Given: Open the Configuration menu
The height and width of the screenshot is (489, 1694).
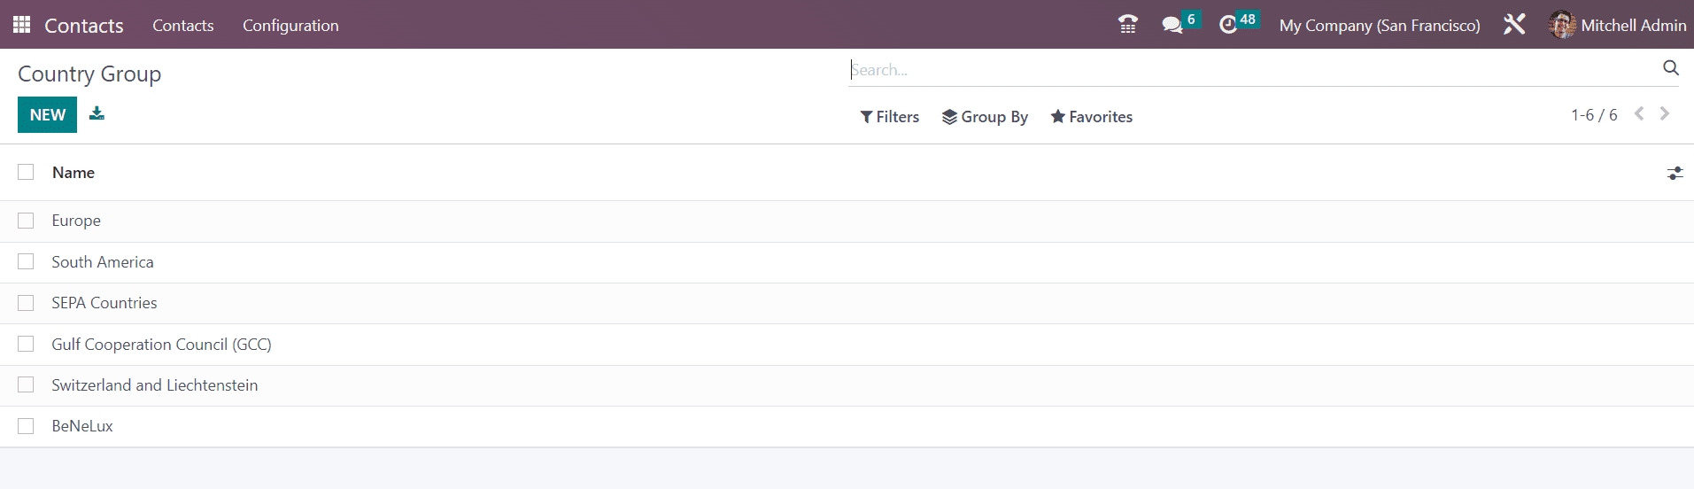Looking at the screenshot, I should [290, 26].
